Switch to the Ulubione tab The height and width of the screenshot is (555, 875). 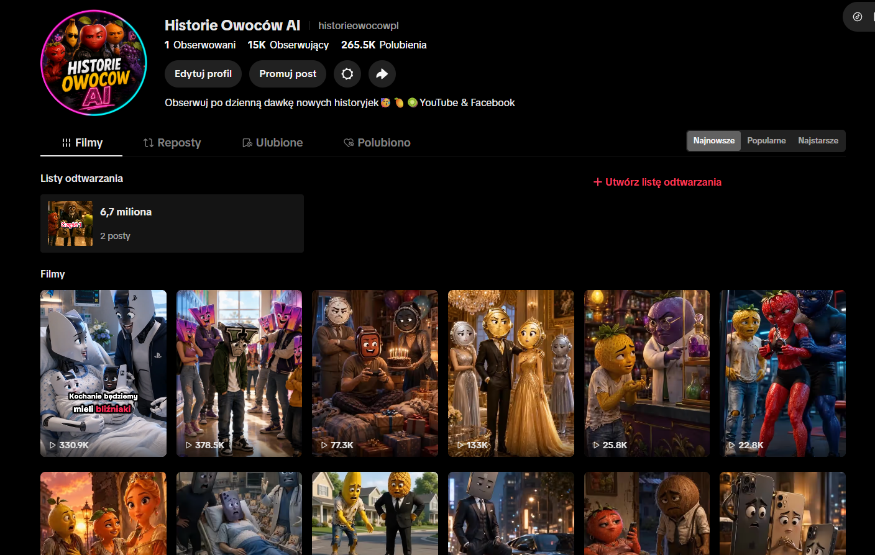pos(273,143)
